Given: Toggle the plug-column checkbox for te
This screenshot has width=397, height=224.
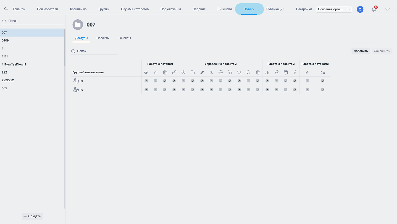Looking at the screenshot, I should (307, 90).
